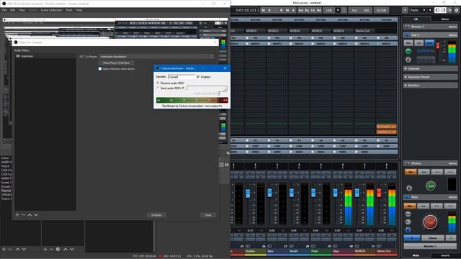The width and height of the screenshot is (461, 259).
Task: Click Defaults button in Filters dialog
Action: tap(156, 215)
